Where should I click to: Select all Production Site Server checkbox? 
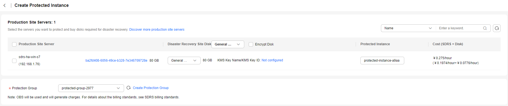14,44
